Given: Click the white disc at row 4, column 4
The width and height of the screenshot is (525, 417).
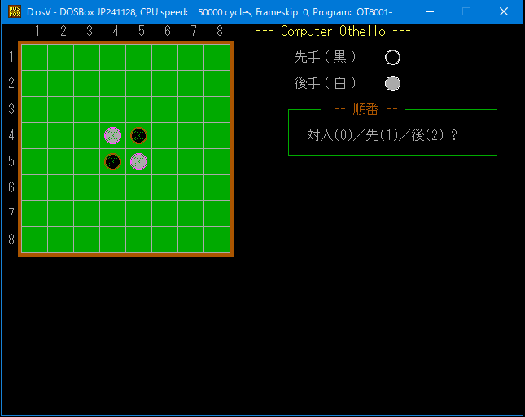Looking at the screenshot, I should coord(112,135).
